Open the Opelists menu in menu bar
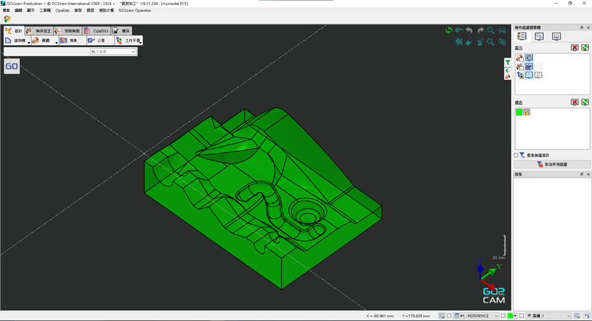592x321 pixels. pos(62,11)
